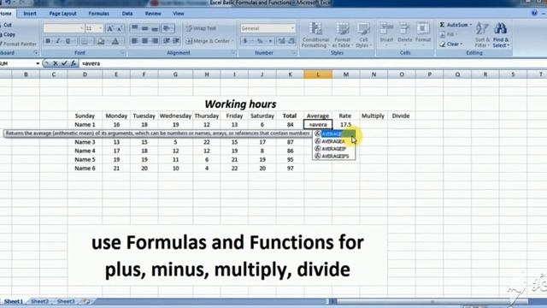Open the Fill options

point(448,34)
